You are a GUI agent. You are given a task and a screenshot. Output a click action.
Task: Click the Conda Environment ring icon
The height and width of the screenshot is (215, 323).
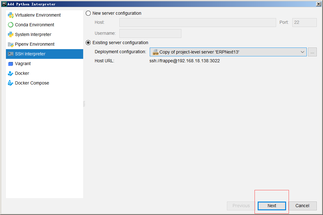[11, 25]
